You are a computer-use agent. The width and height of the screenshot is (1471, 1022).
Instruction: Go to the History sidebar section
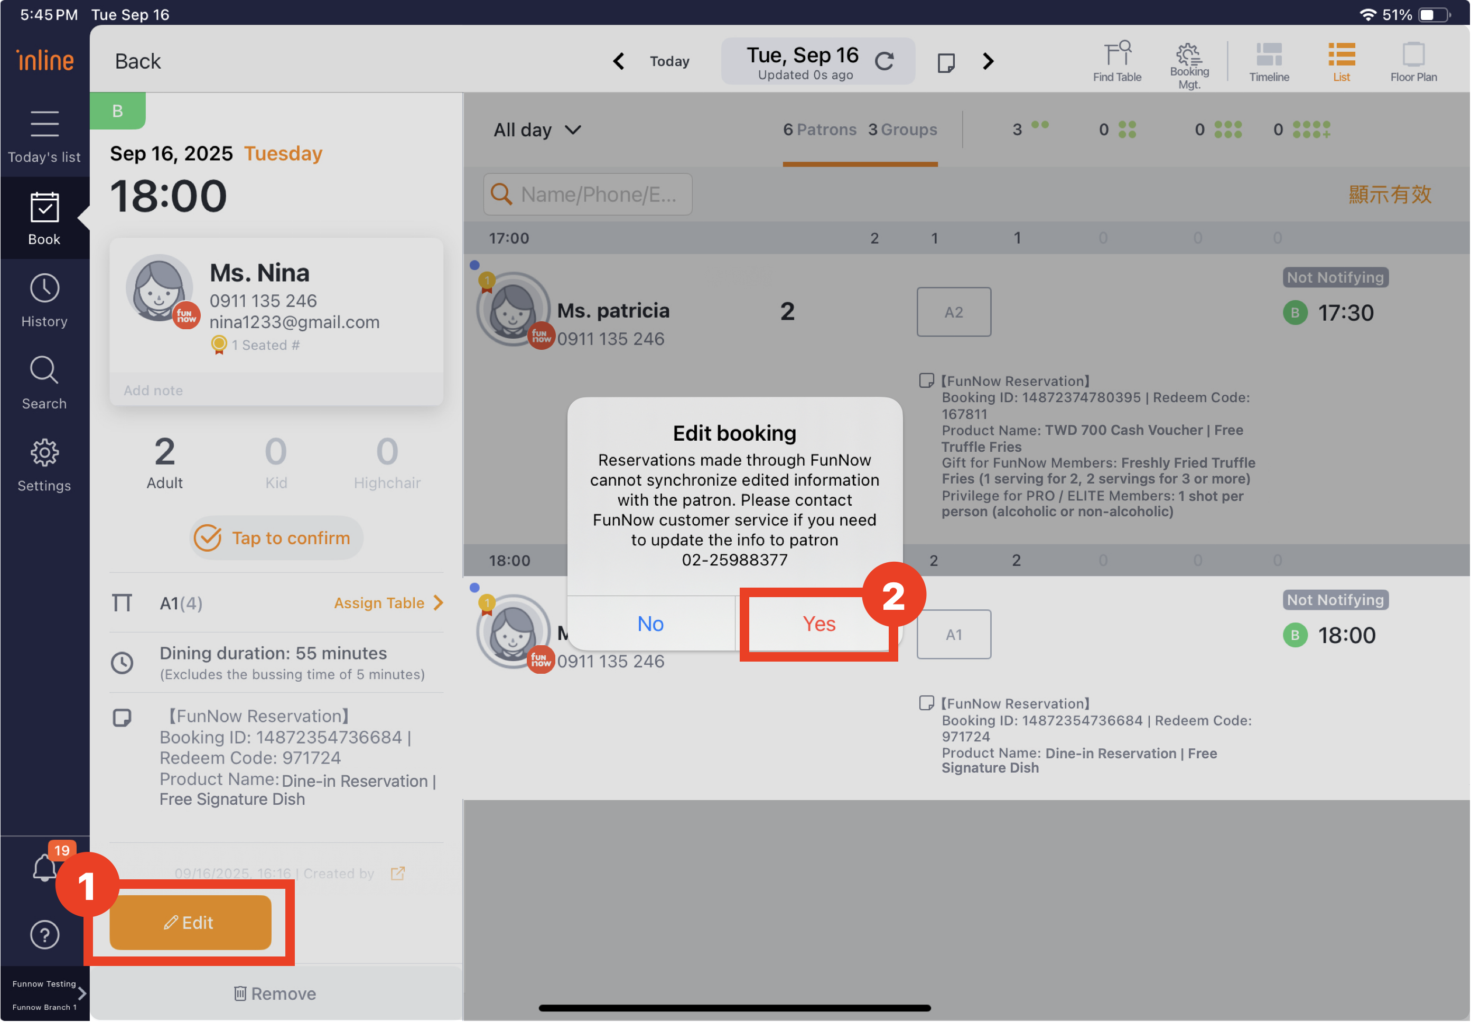point(44,301)
